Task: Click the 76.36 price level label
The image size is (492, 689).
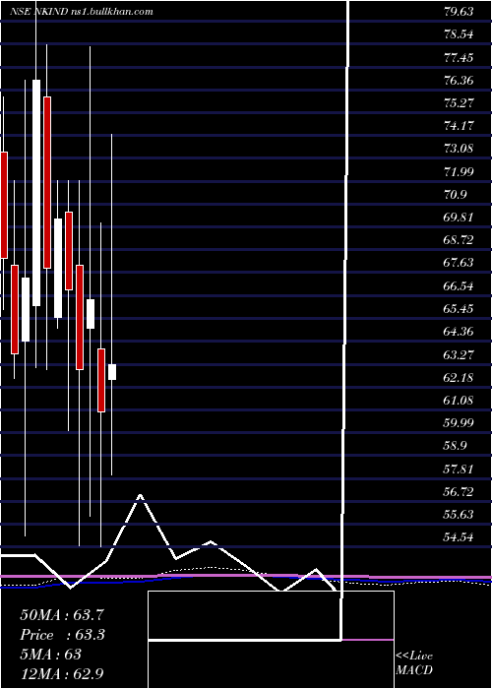Action: [x=459, y=80]
